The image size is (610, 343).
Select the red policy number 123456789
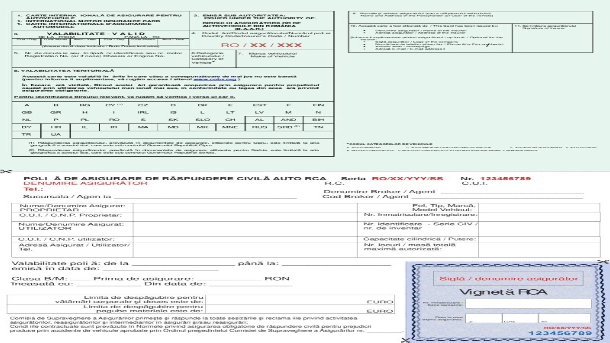[505, 178]
